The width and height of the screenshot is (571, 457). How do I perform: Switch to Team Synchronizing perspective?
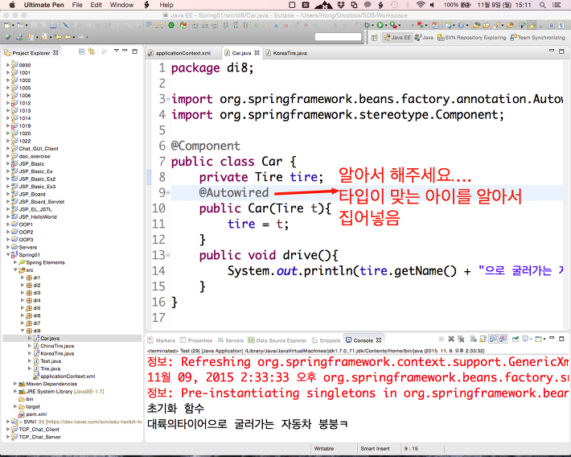coord(537,38)
